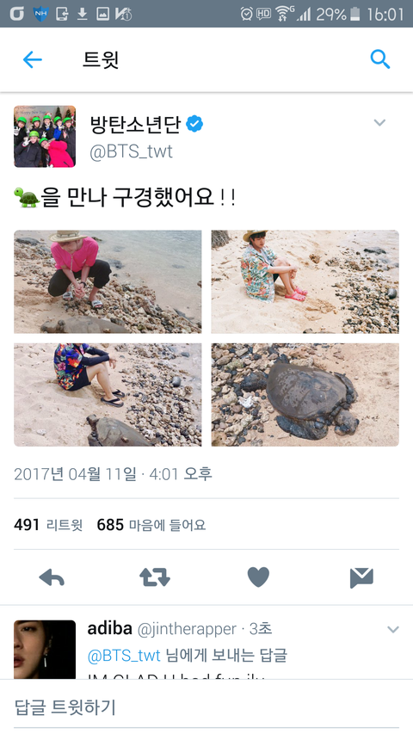Open the close-up turtle photo

[305, 395]
